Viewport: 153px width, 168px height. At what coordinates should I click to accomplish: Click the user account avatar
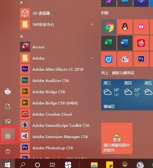8,91
